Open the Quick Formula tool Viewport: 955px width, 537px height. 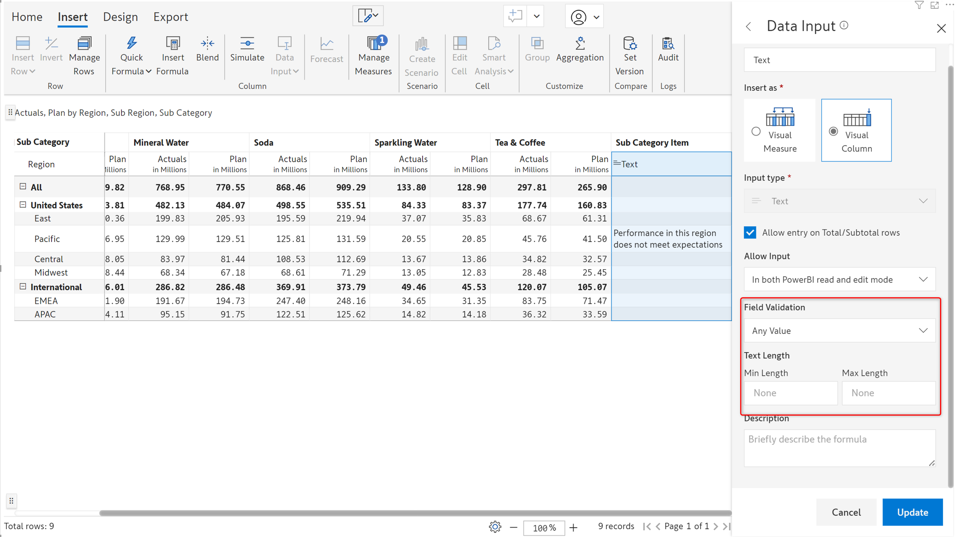pos(131,44)
